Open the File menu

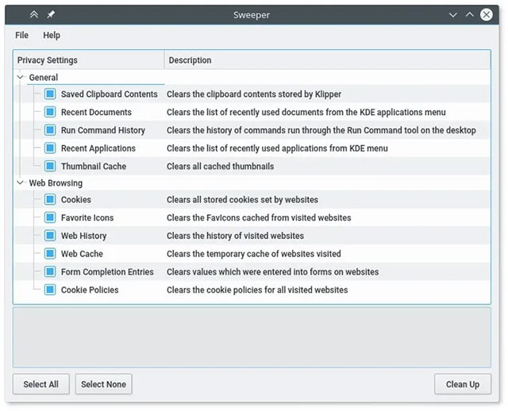(21, 35)
